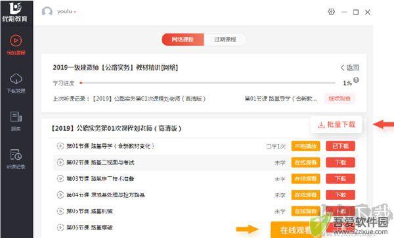Screen dimensions: 394x238
Task: Switch to the 过期课程 tab
Action: (x=225, y=39)
